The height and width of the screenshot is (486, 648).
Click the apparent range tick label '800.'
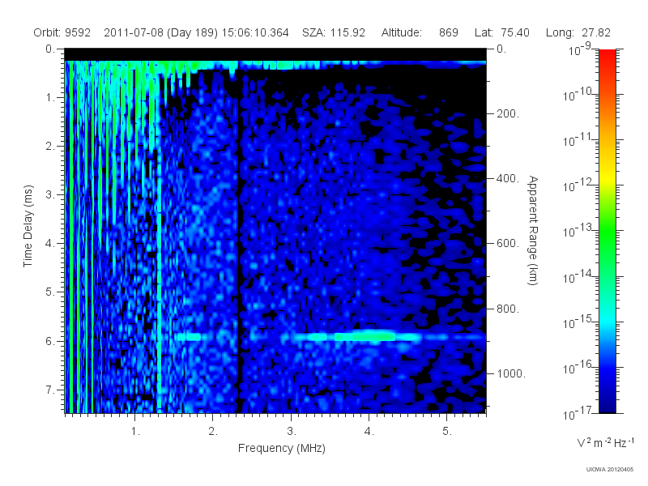click(x=508, y=309)
